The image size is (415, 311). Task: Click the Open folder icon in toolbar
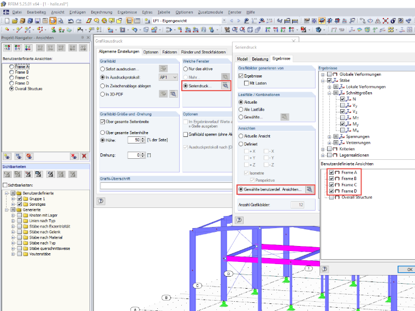15,21
